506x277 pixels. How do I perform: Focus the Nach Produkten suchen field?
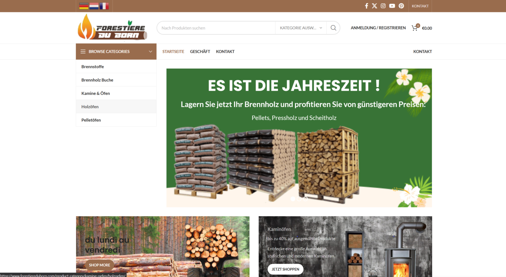[216, 28]
